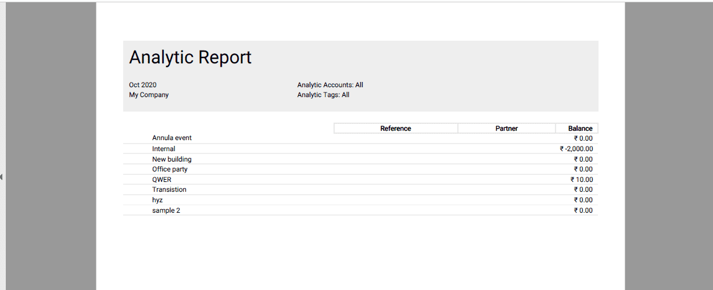Select the Transistion account row
The width and height of the screenshot is (713, 290).
pyautogui.click(x=169, y=189)
